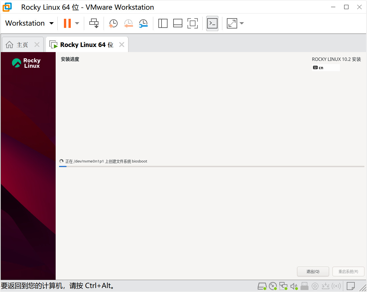Screen dimensions: 367x292
Task: Click the stretch guest display icon
Action: (x=232, y=23)
